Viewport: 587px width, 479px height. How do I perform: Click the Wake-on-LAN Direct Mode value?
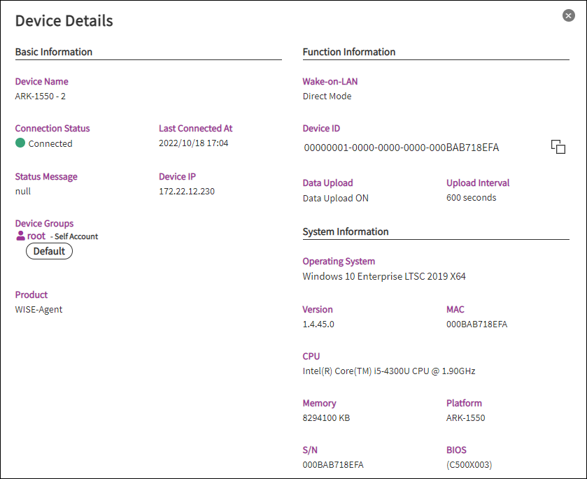point(327,96)
